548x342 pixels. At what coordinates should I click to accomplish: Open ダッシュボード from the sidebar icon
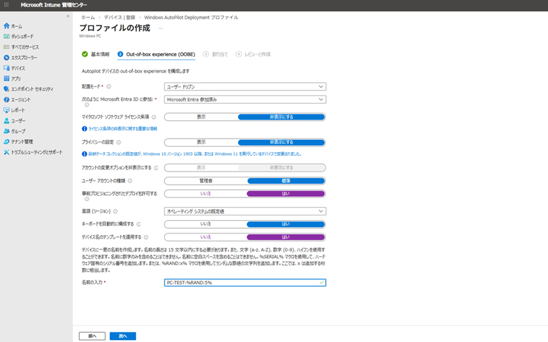click(6, 36)
